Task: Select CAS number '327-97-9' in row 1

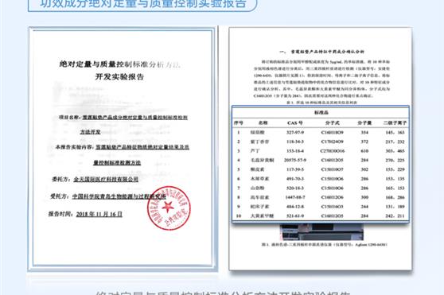Action: (295, 132)
